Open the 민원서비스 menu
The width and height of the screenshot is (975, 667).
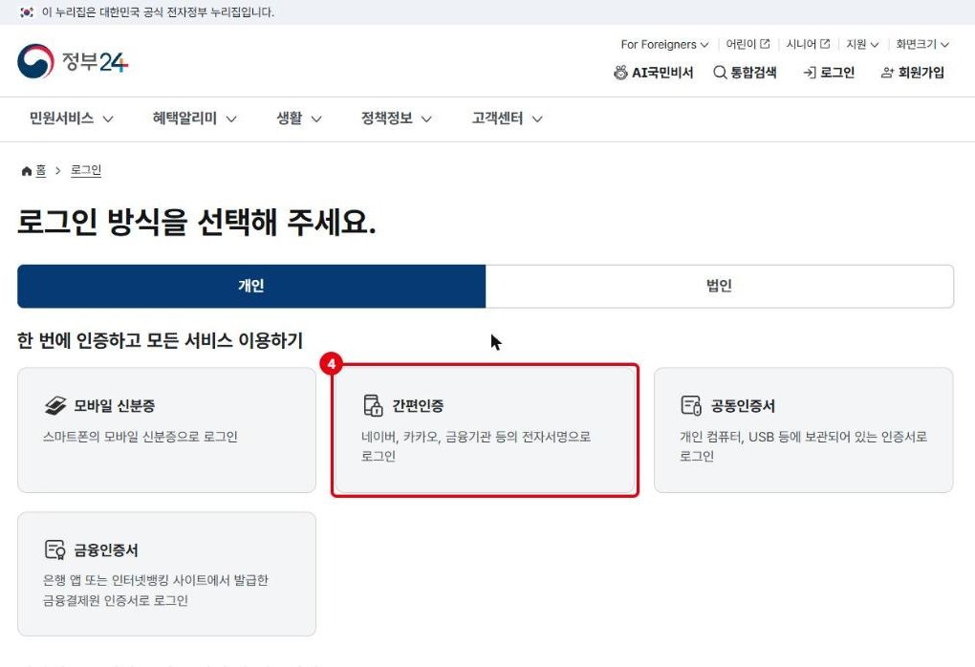point(71,118)
